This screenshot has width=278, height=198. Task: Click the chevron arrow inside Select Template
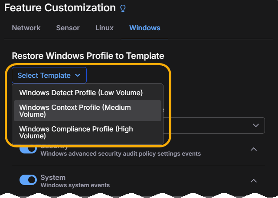point(78,75)
